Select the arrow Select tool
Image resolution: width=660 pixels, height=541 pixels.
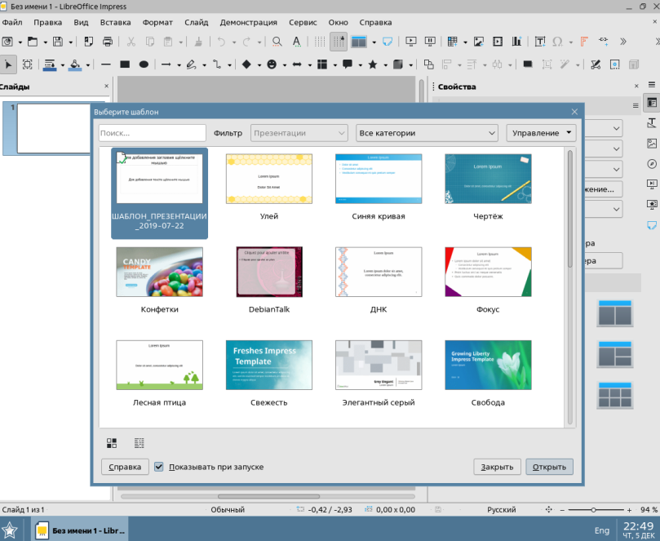coord(8,64)
